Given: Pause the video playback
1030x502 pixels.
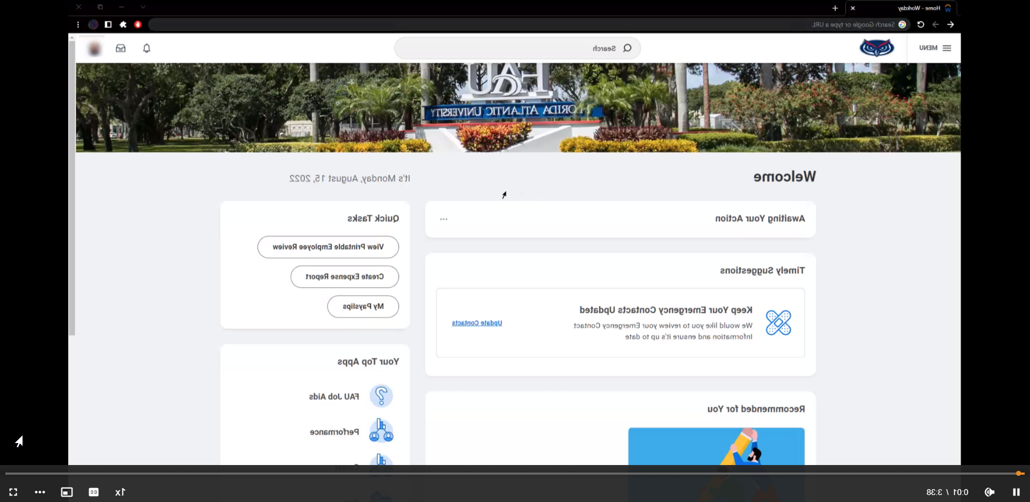Looking at the screenshot, I should click(x=1016, y=492).
